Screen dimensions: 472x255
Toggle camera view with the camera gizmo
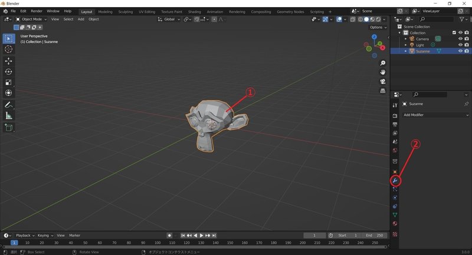pos(382,81)
